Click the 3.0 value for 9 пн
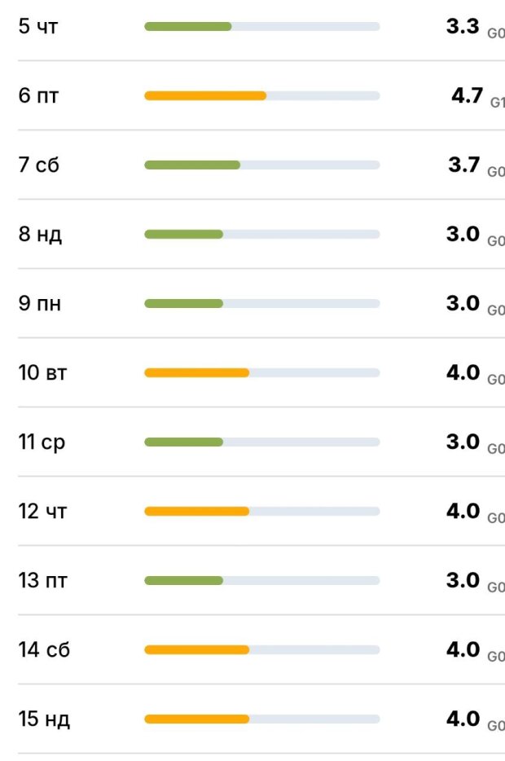 [463, 303]
